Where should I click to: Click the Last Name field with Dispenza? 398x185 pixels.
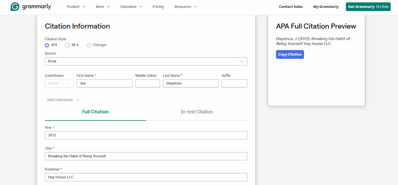(x=190, y=83)
